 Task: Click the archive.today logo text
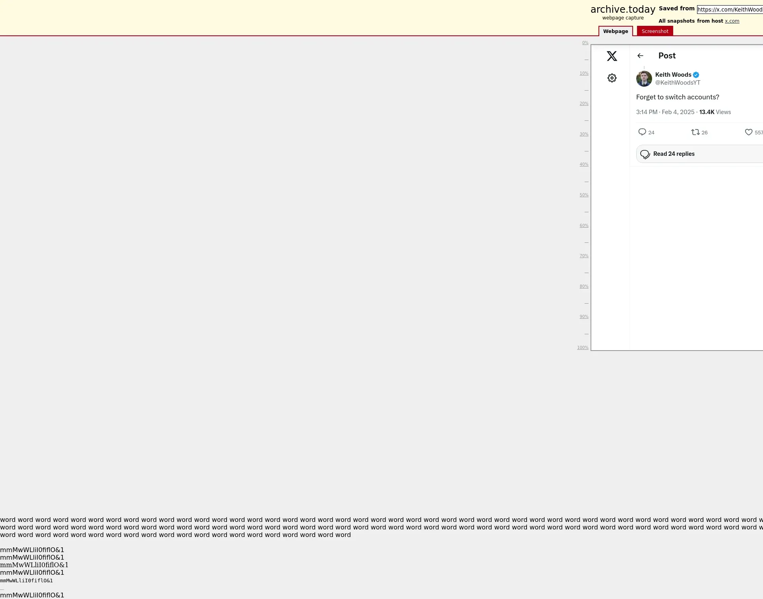click(x=622, y=10)
